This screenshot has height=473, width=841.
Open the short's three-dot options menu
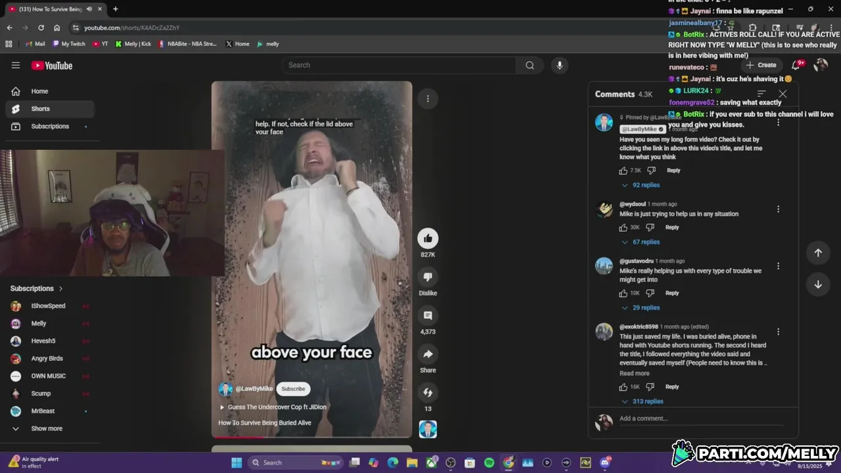(x=428, y=99)
